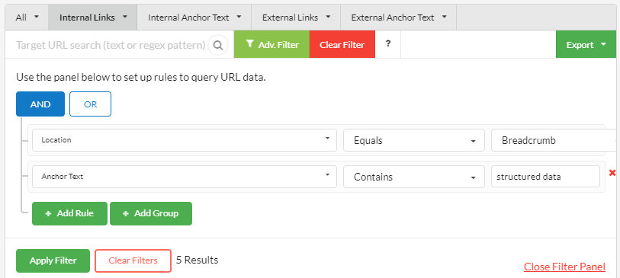This screenshot has height=278, width=620.
Task: Open the All tab
Action: click(27, 18)
